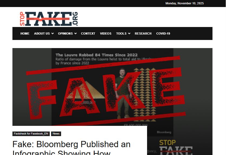The height and width of the screenshot is (155, 226).
Task: Select the News category tag
Action: pos(56,134)
